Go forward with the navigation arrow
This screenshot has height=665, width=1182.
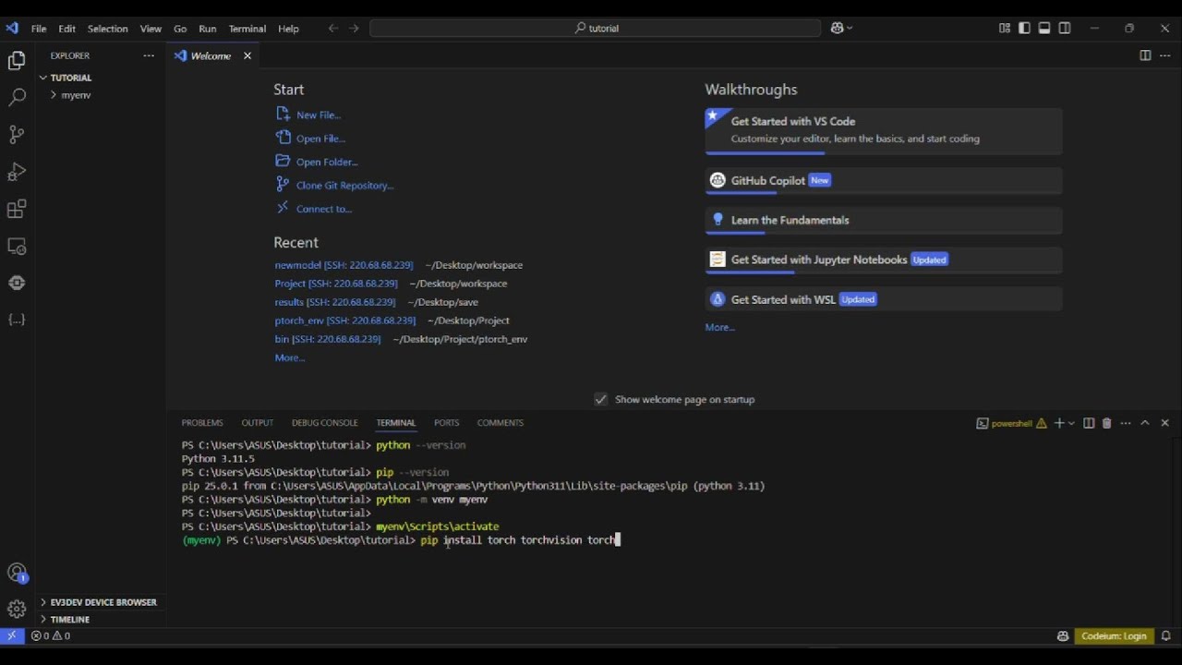click(x=354, y=29)
